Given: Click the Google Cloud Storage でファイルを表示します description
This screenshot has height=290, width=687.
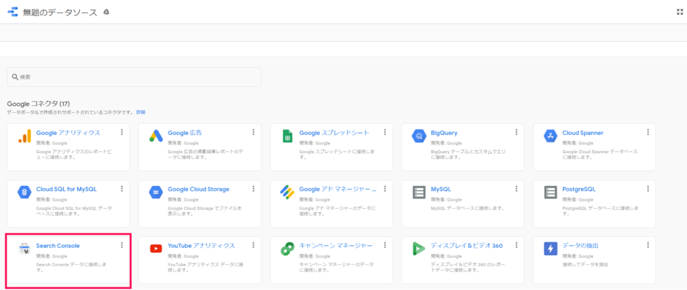Looking at the screenshot, I should [x=205, y=211].
